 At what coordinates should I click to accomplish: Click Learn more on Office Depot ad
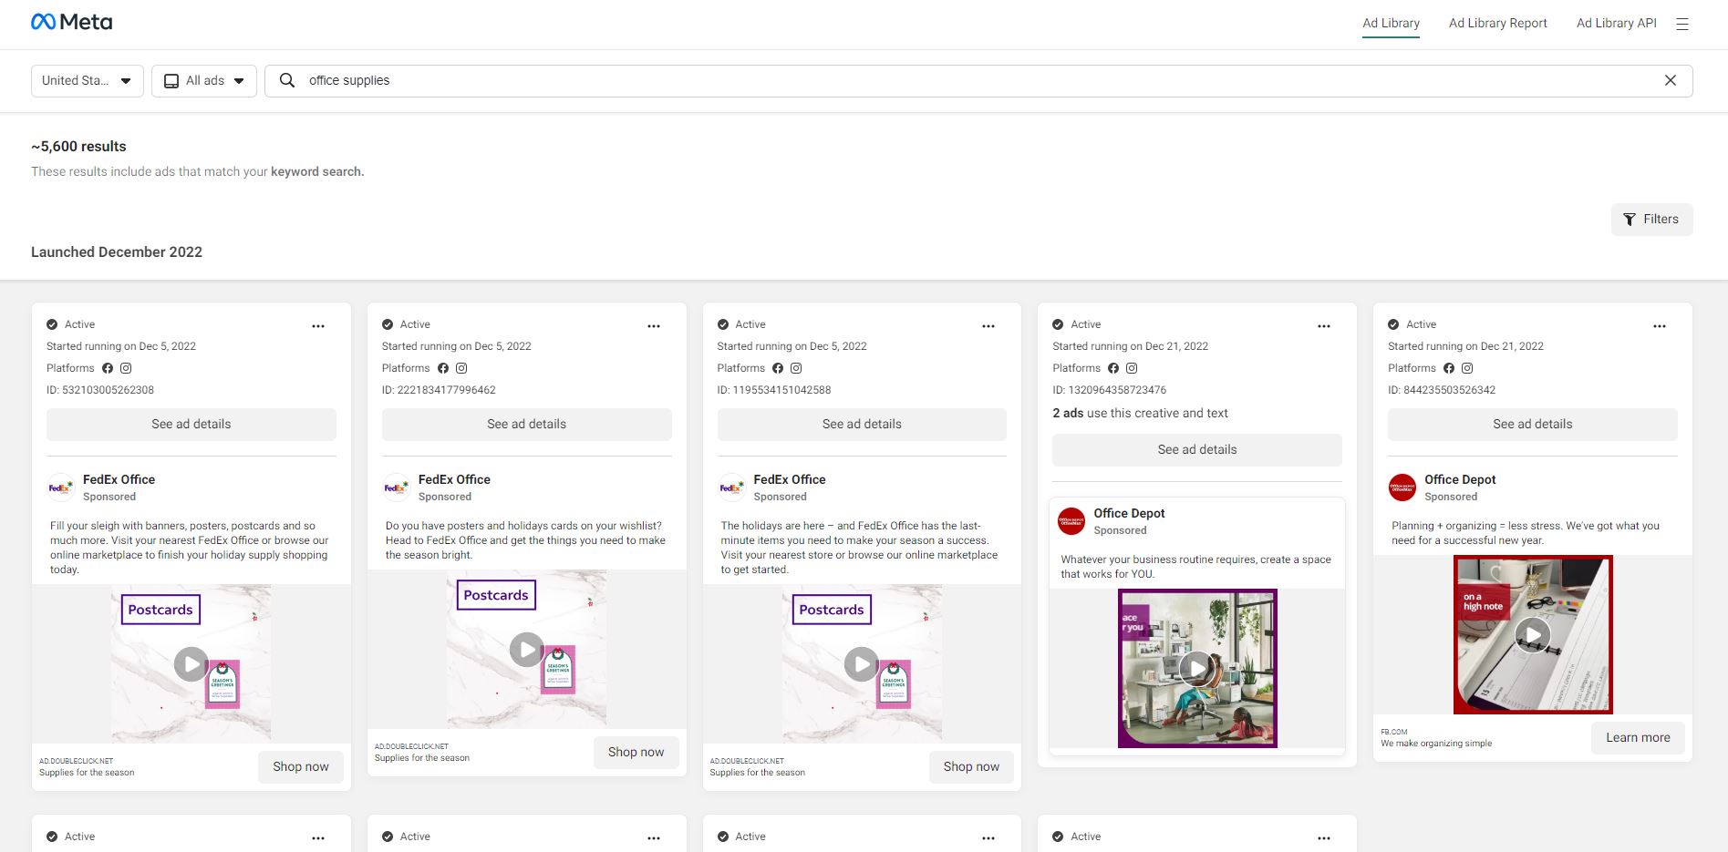point(1638,738)
